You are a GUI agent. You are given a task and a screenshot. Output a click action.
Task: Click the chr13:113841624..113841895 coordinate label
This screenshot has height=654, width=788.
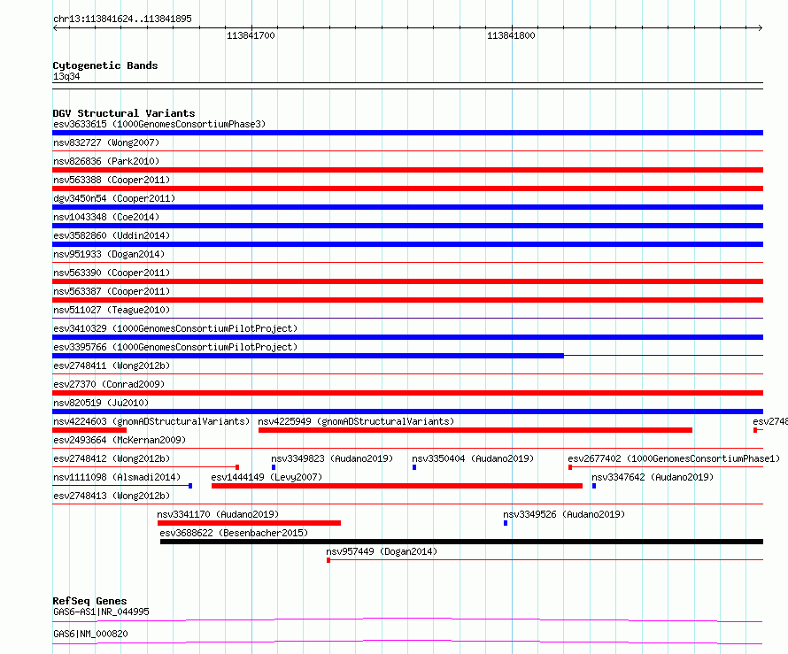122,19
